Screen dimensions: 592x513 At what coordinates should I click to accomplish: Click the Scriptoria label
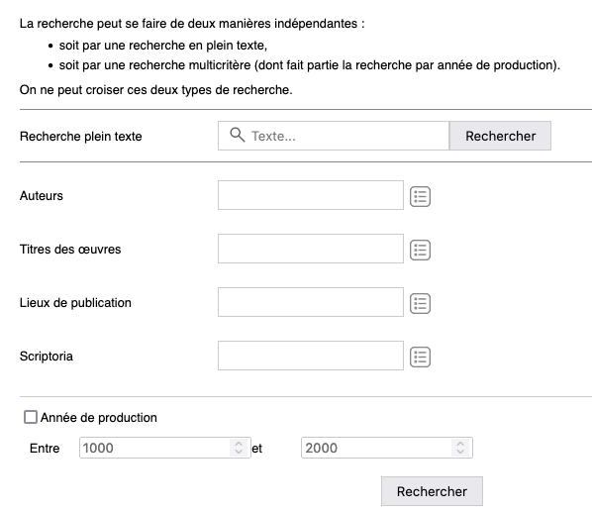point(47,357)
